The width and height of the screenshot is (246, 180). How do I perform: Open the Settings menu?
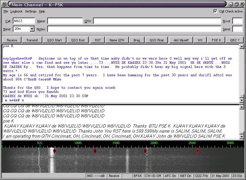point(31,12)
